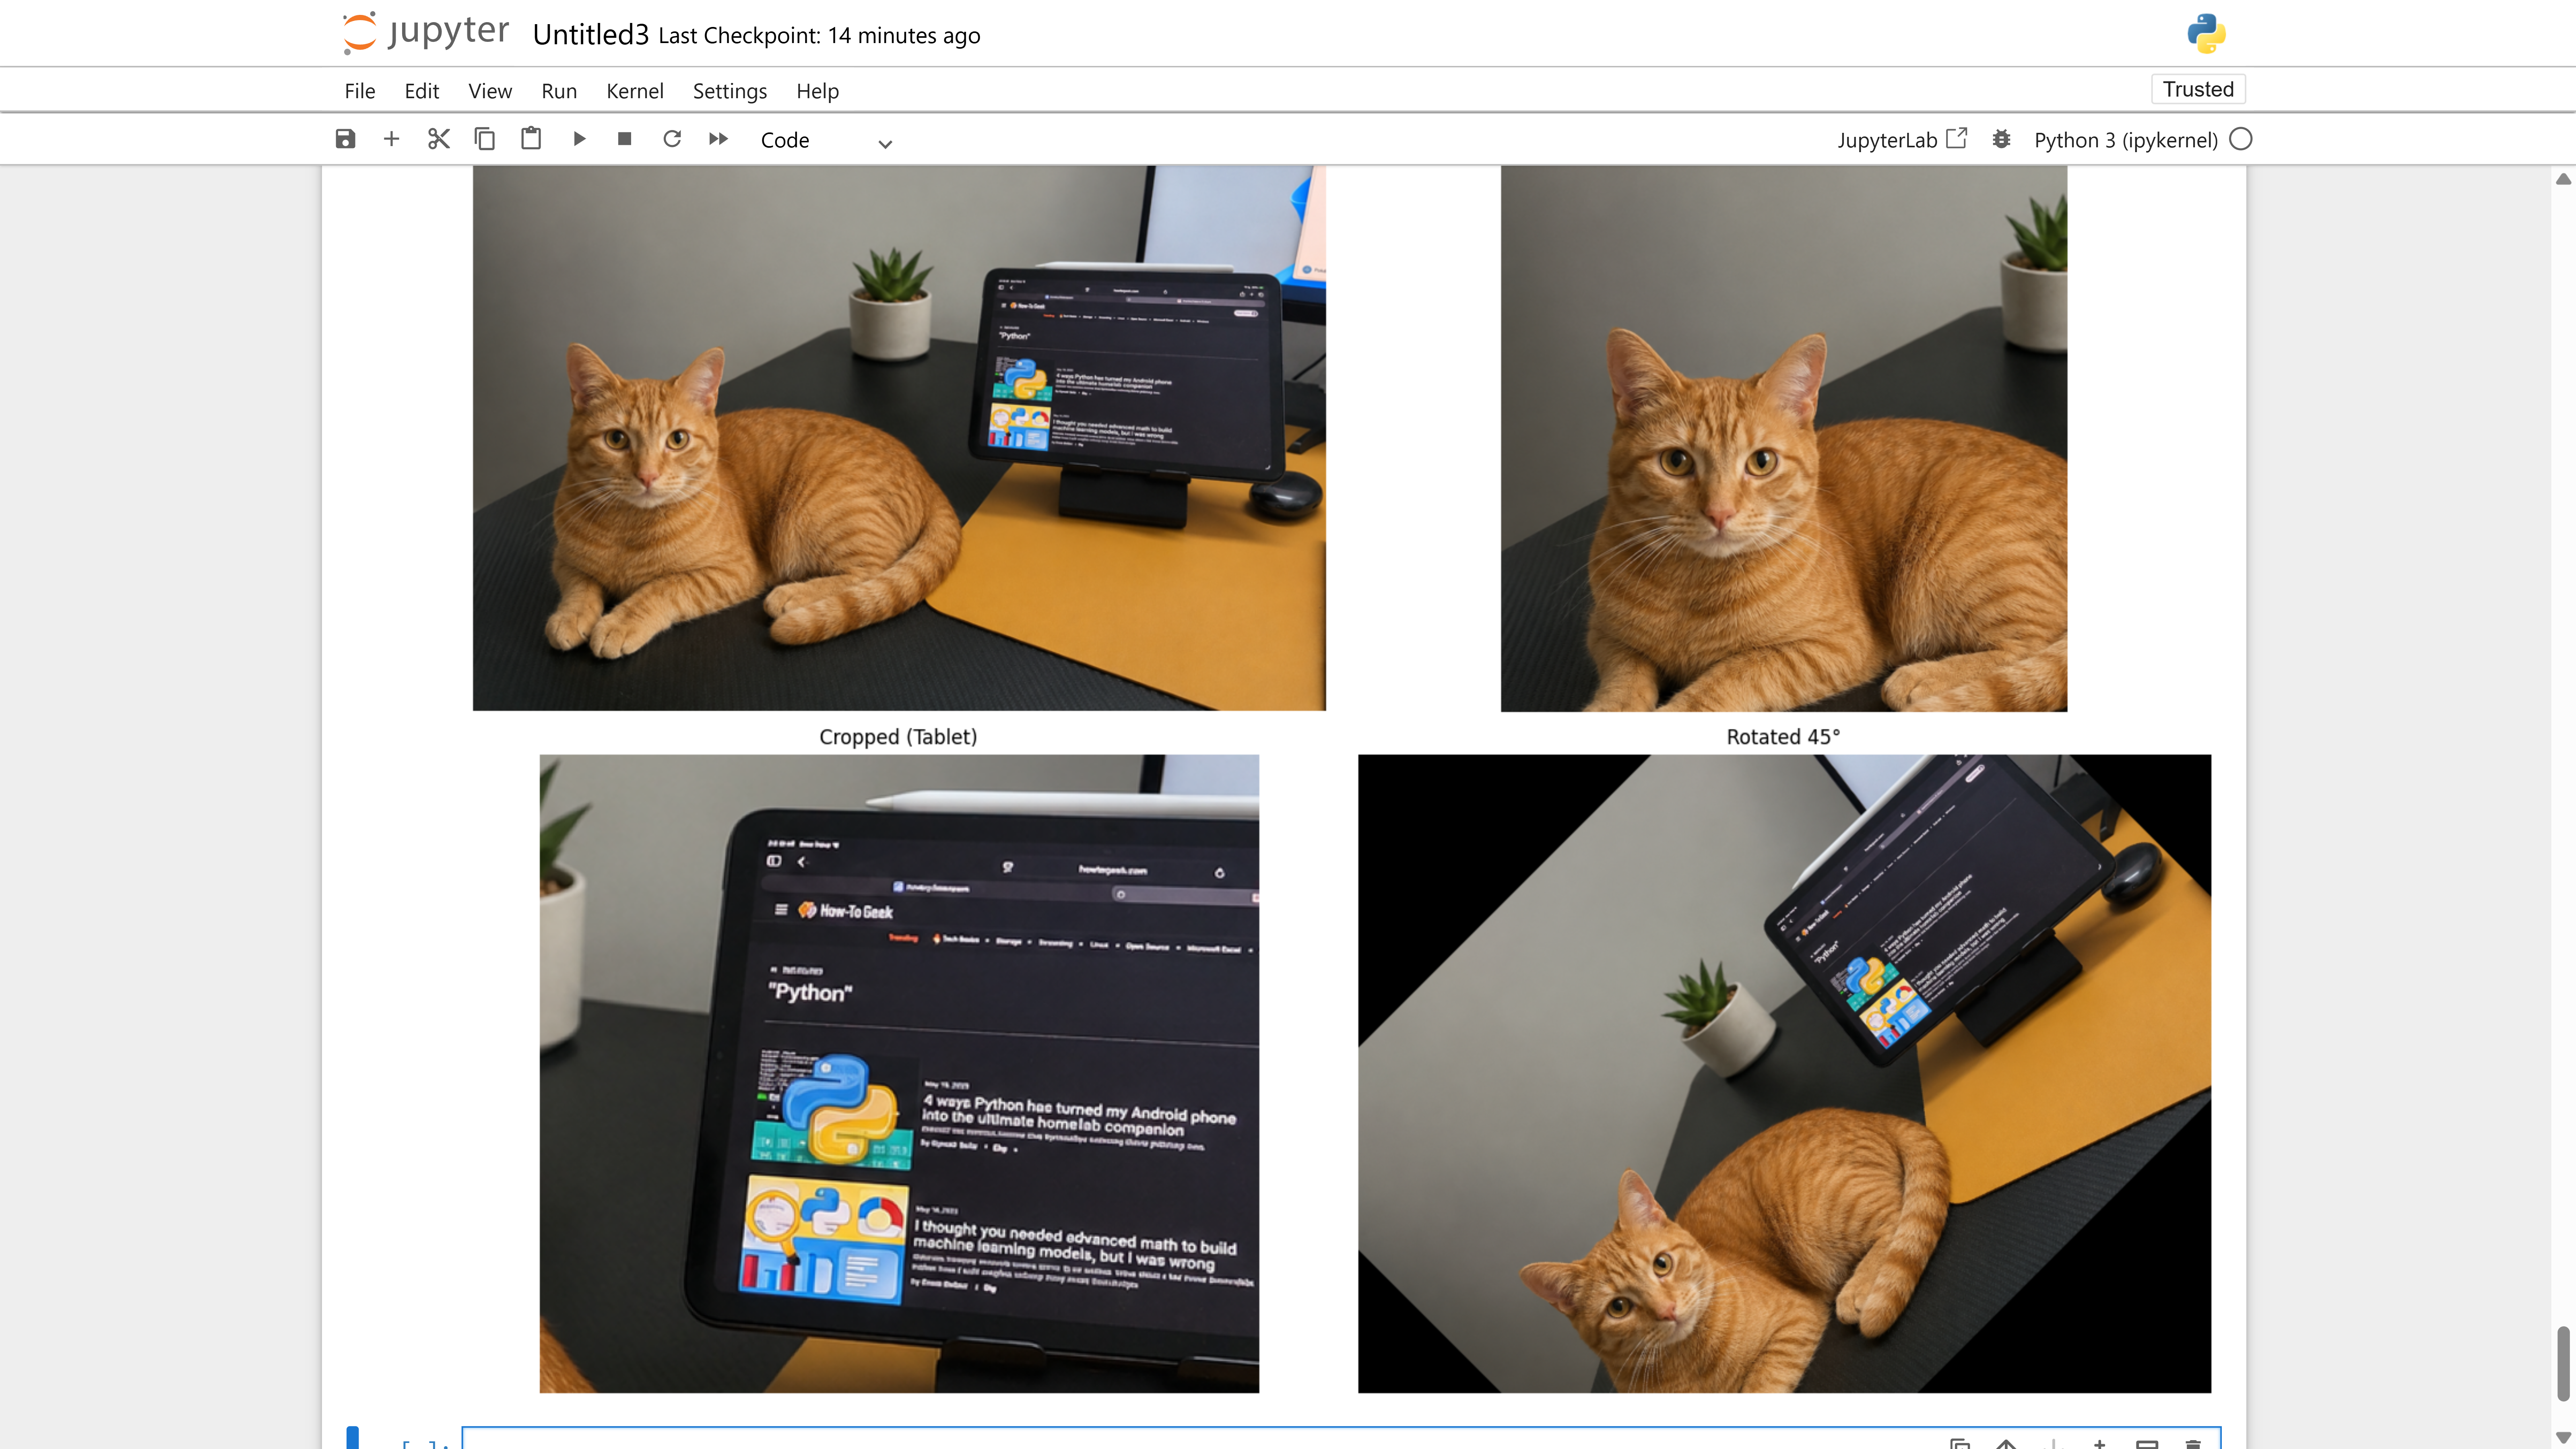Open the Edit menu
Image resolution: width=2576 pixels, height=1449 pixels.
[x=422, y=91]
